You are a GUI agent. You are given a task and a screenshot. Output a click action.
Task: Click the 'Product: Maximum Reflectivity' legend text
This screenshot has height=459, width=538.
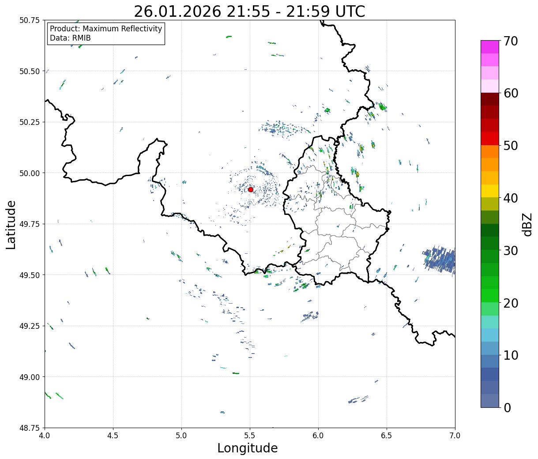point(106,29)
